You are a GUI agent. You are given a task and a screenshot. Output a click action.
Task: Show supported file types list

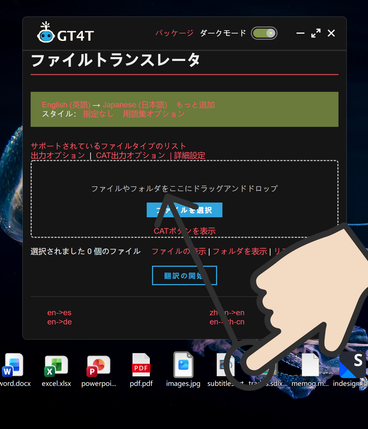[108, 146]
